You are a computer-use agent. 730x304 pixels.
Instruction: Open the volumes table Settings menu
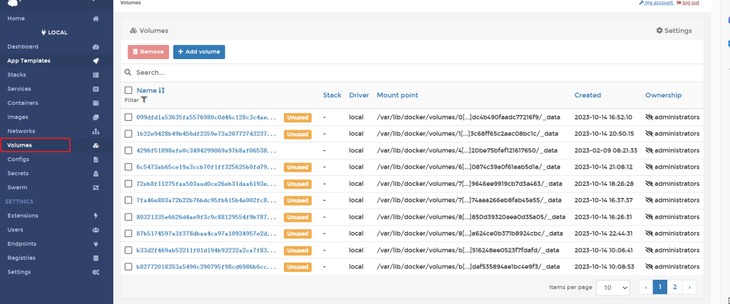click(x=674, y=31)
